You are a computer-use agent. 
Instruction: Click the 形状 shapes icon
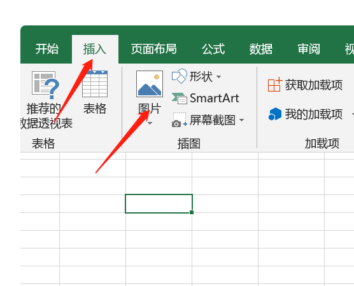180,76
